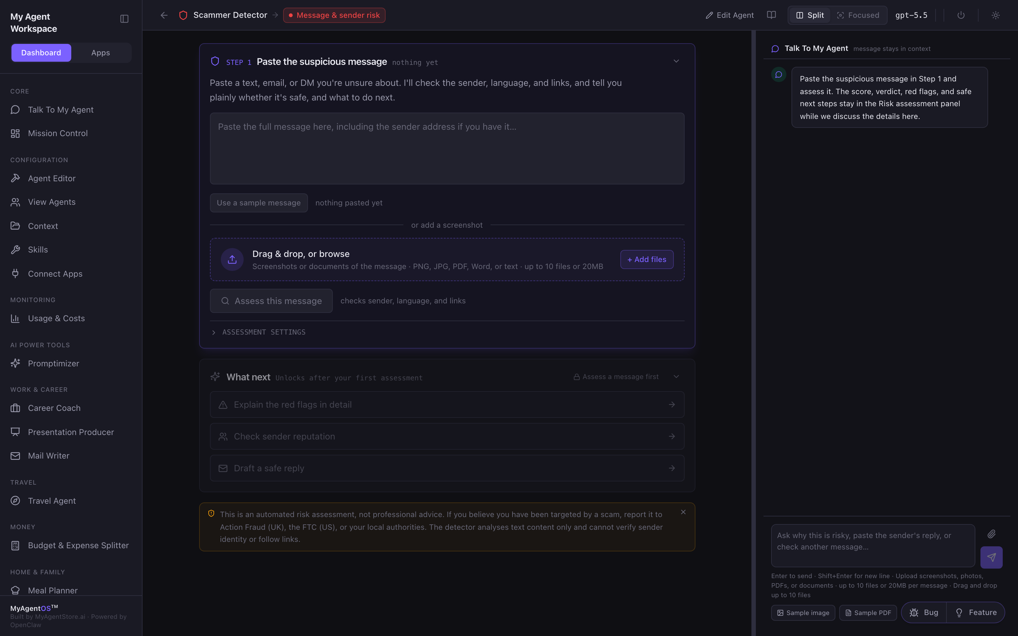Click the Usage & Costs chart icon

pyautogui.click(x=15, y=318)
